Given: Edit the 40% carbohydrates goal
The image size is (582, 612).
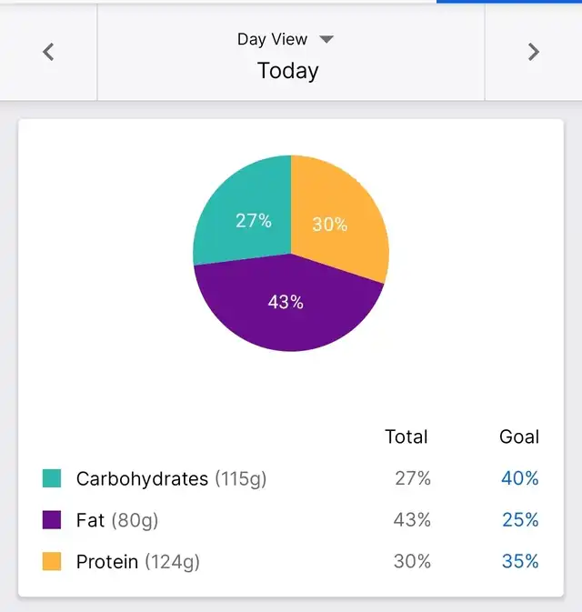Looking at the screenshot, I should coord(520,478).
